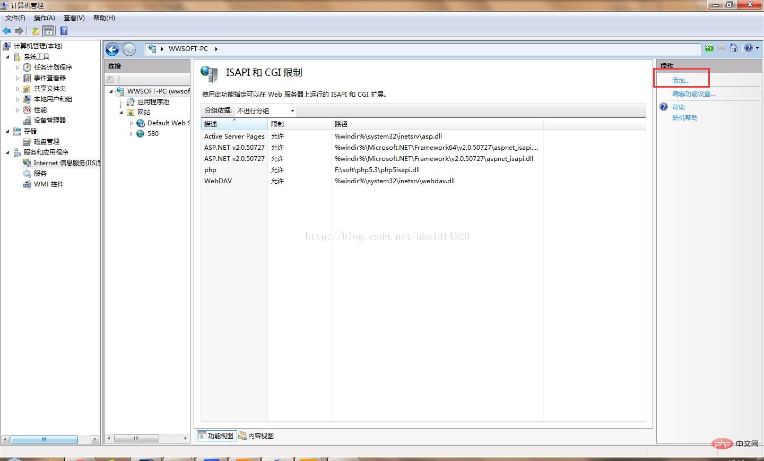Viewport: 764px width, 461px height.
Task: Open the 查看(V) menu
Action: 74,18
